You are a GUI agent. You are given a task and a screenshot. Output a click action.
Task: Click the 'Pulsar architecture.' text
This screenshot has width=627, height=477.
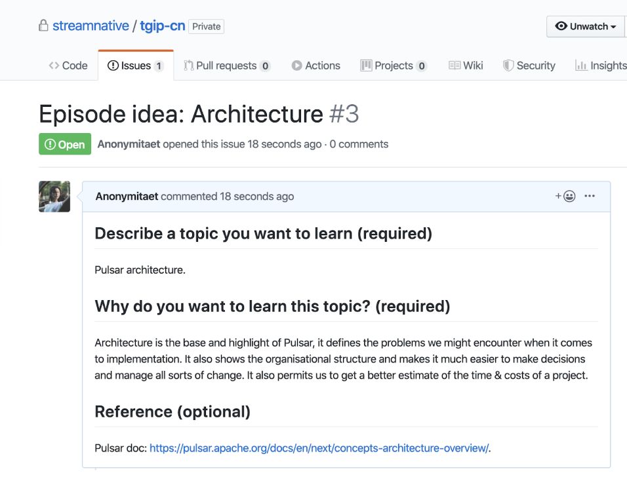point(140,270)
